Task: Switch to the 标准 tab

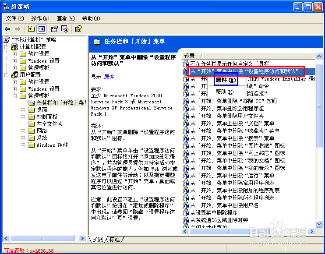Action: (x=114, y=240)
